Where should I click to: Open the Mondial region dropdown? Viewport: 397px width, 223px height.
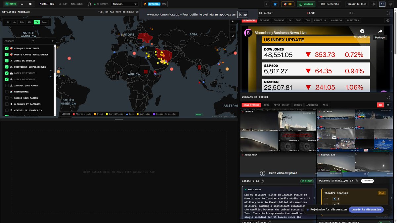pyautogui.click(x=124, y=4)
